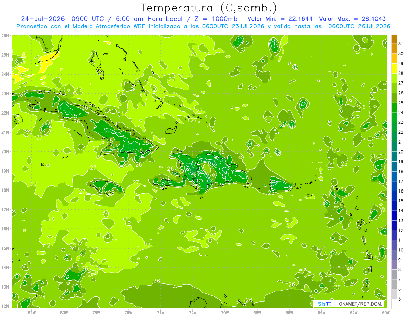Select the date text '24-Jul-2026'
The height and width of the screenshot is (317, 410).
(x=43, y=19)
